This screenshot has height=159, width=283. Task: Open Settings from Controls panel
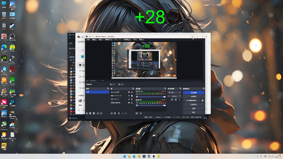point(194,108)
